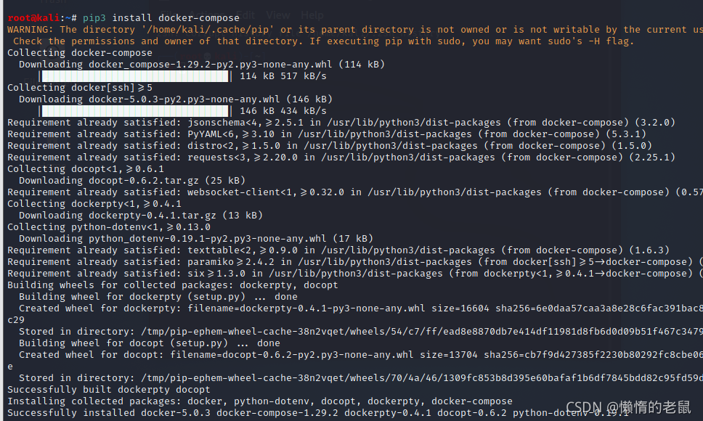Click the 'Collecting docker[ssh]' line
Viewport: 703px width, 421px height.
click(80, 88)
